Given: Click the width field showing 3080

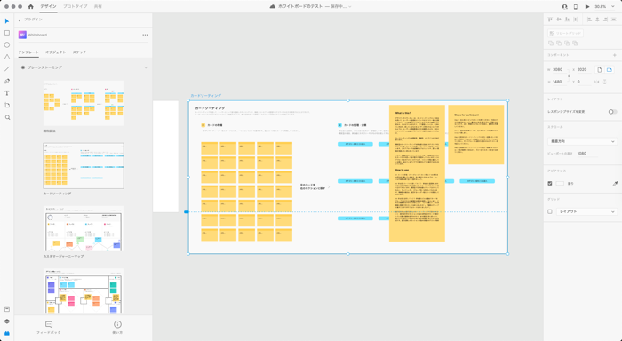Looking at the screenshot, I should pyautogui.click(x=561, y=70).
